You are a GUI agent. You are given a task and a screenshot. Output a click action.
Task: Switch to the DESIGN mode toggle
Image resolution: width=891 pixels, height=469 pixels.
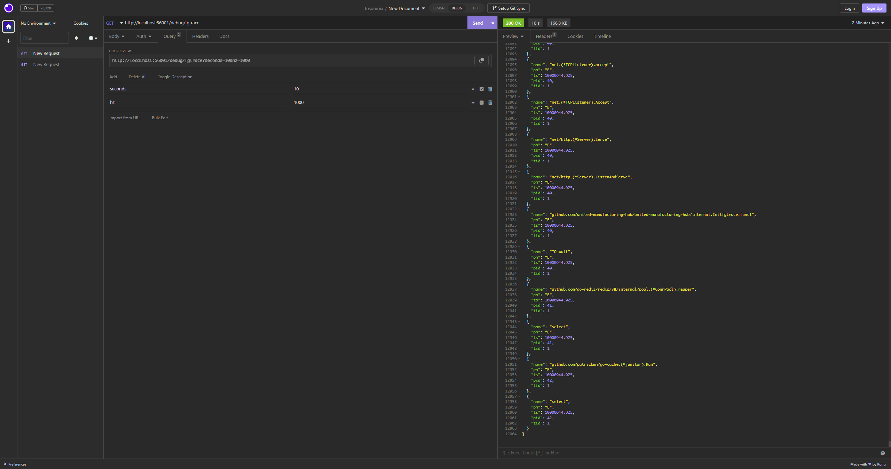(x=439, y=8)
